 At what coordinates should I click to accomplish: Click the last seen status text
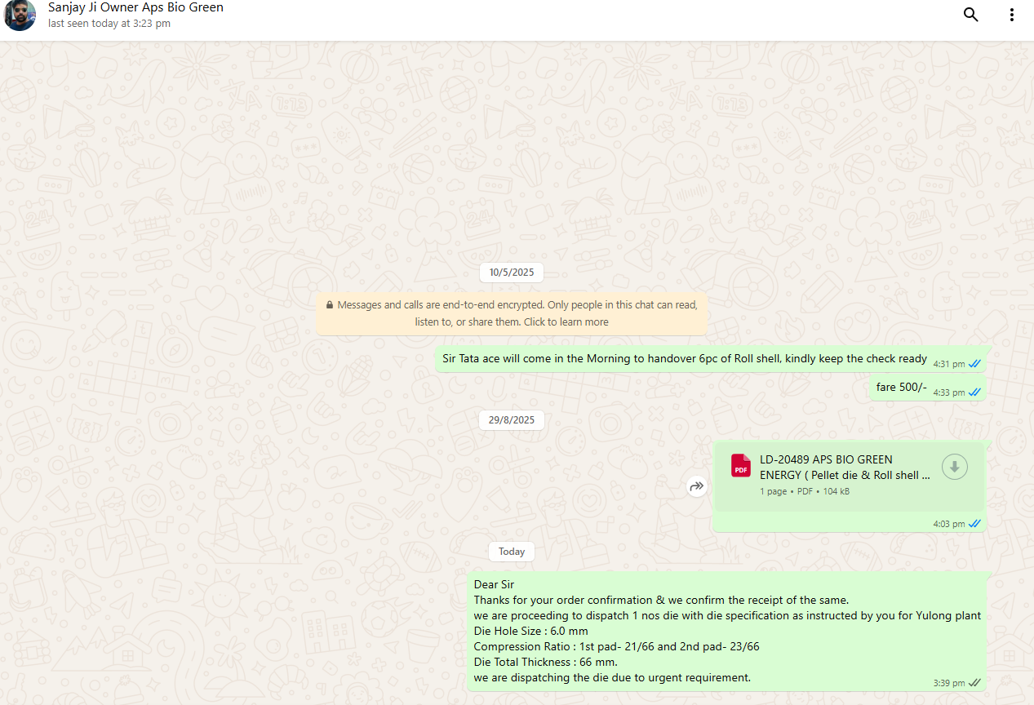click(x=109, y=24)
